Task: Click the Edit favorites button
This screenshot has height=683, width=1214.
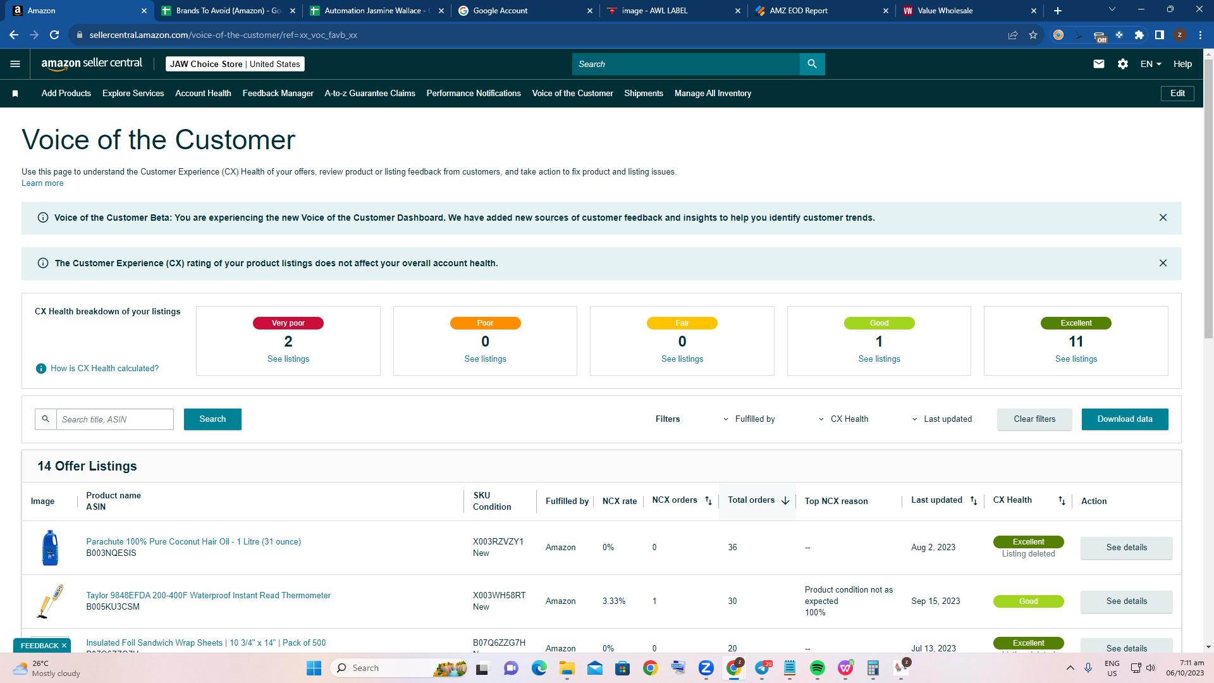Action: pos(1177,94)
